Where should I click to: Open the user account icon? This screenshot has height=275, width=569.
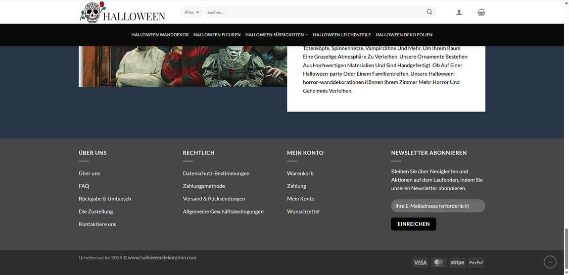(x=459, y=12)
